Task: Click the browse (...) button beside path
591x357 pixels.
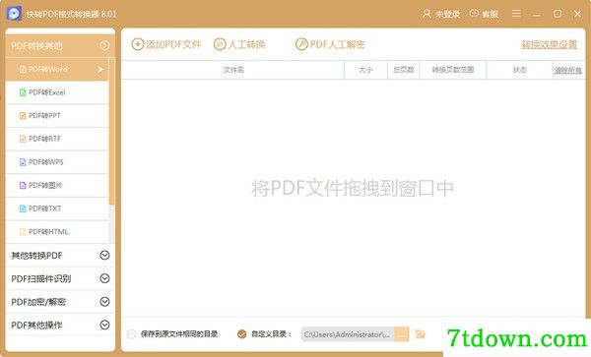Action: 402,334
